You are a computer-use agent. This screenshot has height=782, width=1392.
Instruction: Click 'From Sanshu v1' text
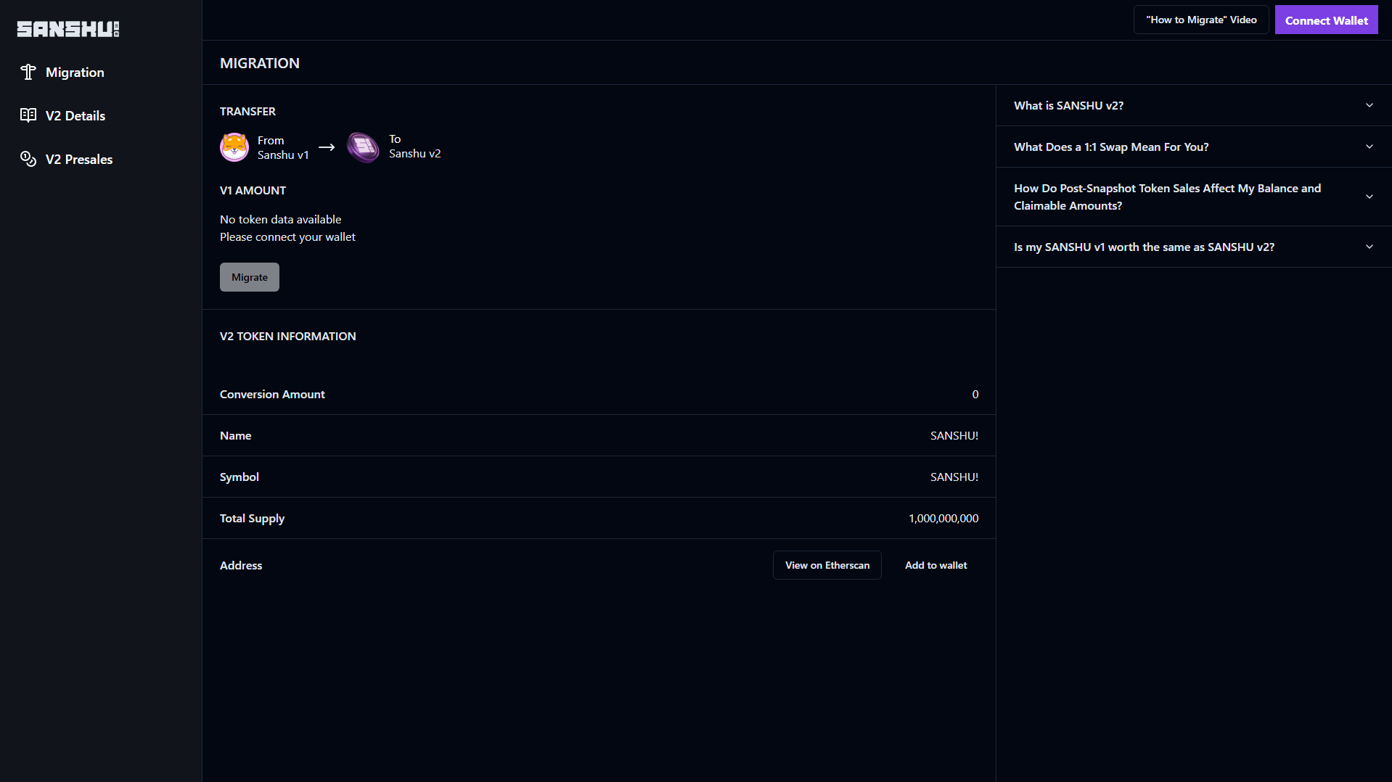[283, 147]
